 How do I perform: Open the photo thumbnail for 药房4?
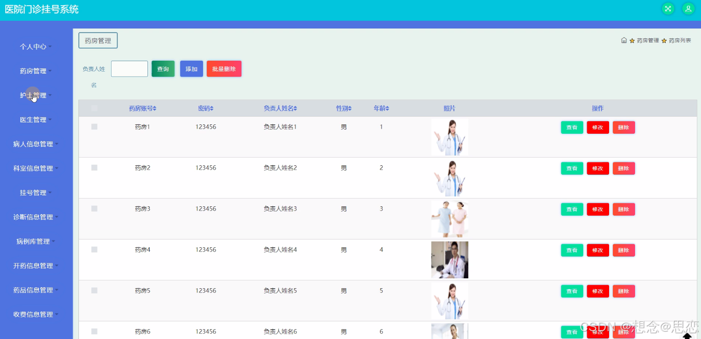pos(450,260)
